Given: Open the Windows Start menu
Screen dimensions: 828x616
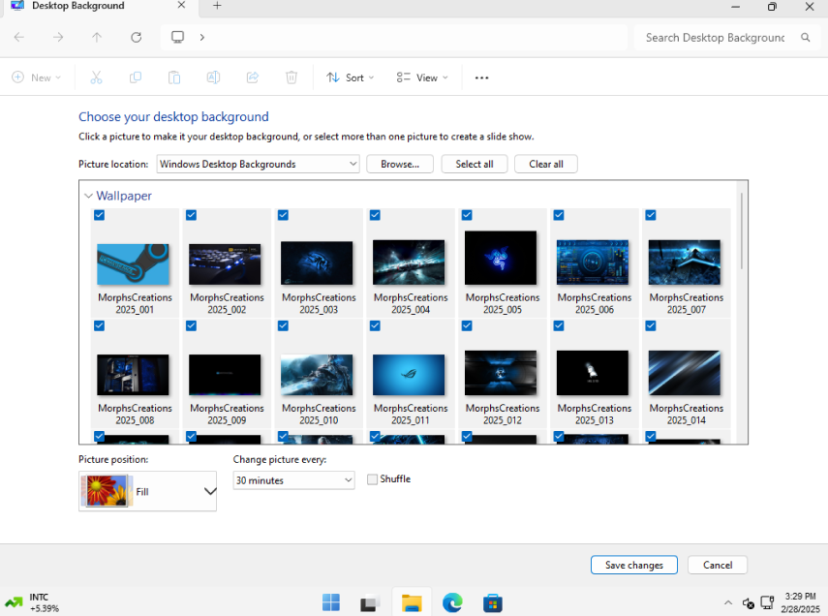Looking at the screenshot, I should [331, 602].
